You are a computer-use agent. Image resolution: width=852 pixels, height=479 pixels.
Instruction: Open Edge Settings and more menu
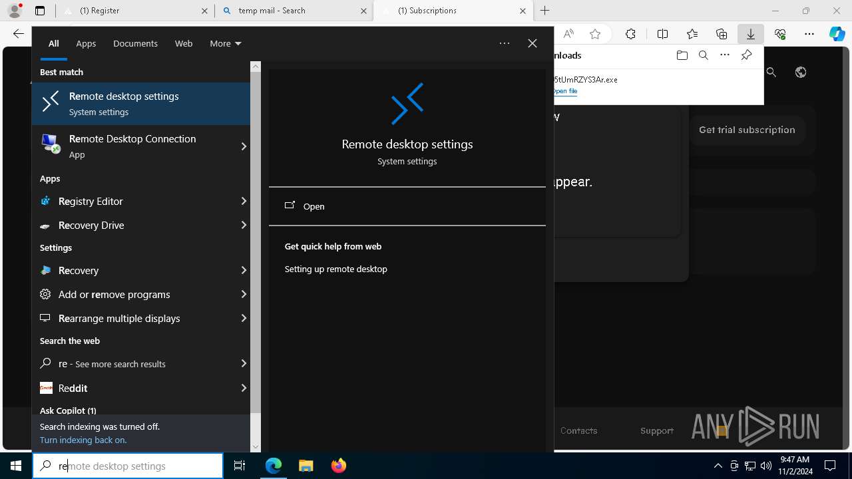(x=809, y=34)
